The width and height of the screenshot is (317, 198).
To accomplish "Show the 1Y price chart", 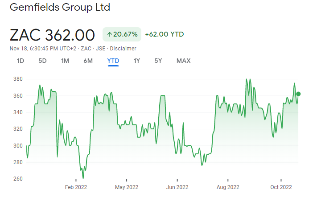I will tap(137, 61).
